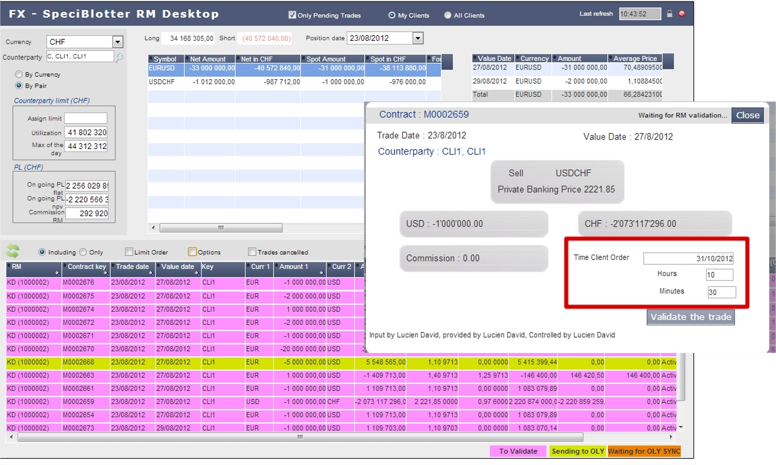Image resolution: width=776 pixels, height=465 pixels.
Task: Select trade row with contract M0002663
Action: [341, 375]
